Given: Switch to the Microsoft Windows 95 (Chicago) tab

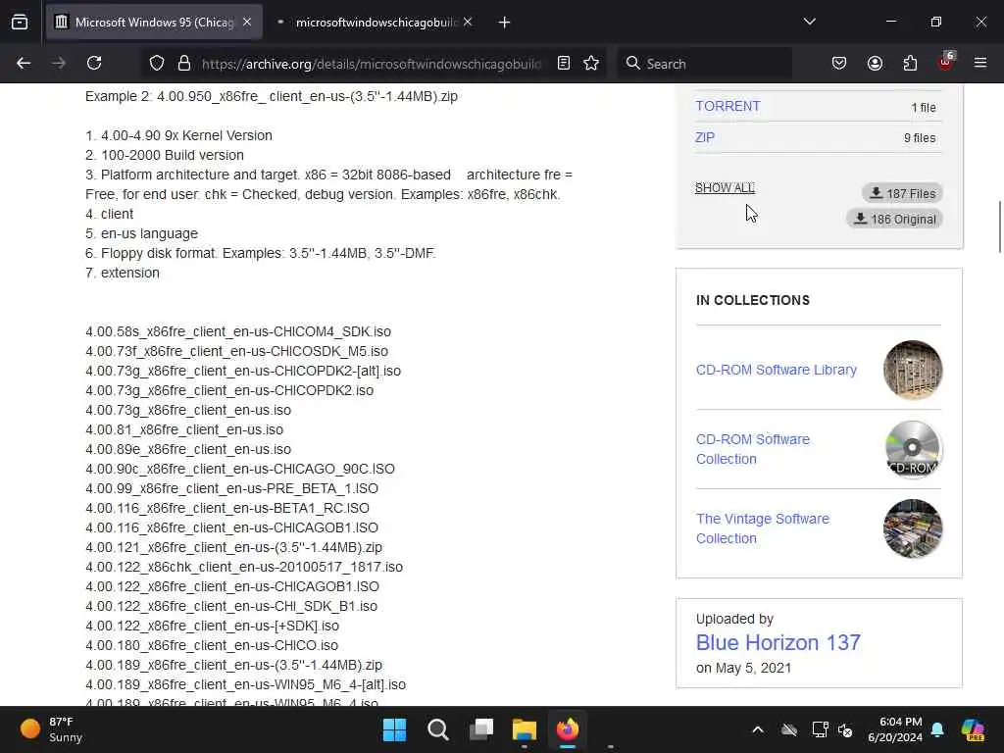Looking at the screenshot, I should (154, 23).
